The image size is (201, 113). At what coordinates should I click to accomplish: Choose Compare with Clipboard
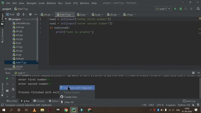(x=77, y=88)
